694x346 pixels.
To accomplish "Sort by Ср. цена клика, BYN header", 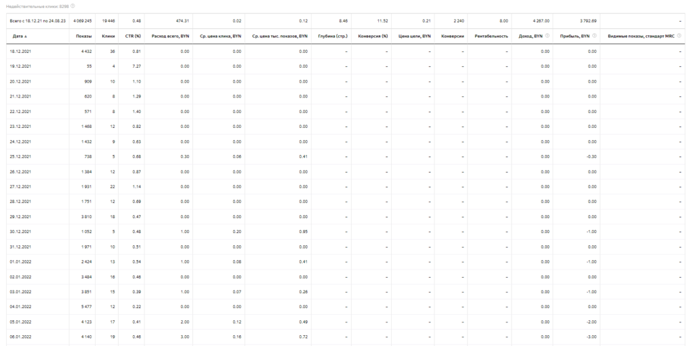I will coord(220,37).
